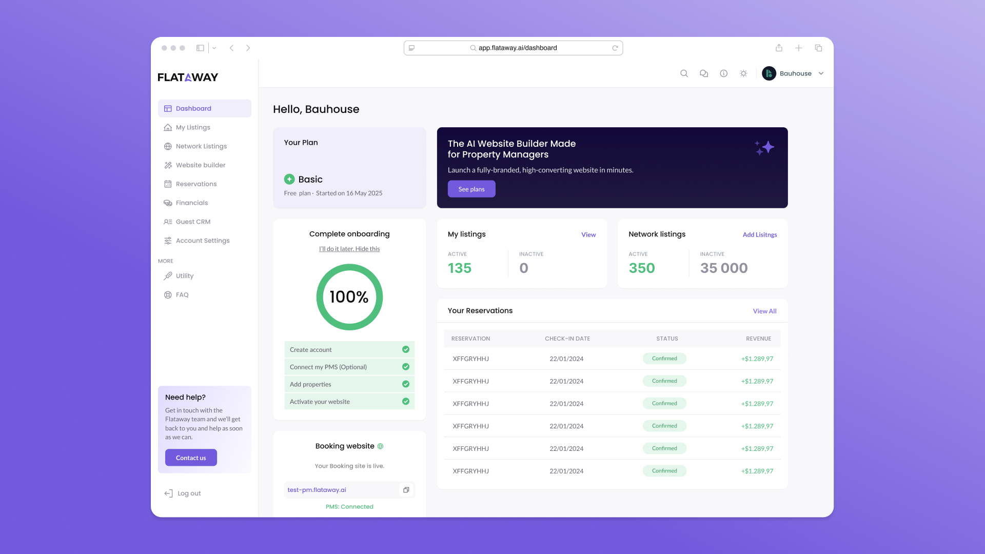This screenshot has height=554, width=985.
Task: Go to Website builder in sidebar
Action: click(x=200, y=165)
